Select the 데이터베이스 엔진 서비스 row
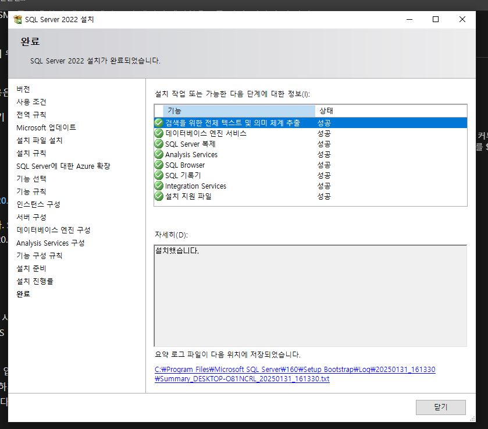This screenshot has height=429, width=488. pos(311,133)
